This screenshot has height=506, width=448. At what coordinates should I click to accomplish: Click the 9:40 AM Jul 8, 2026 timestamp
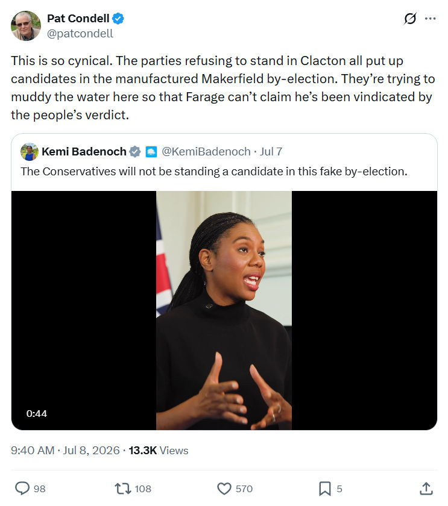point(65,450)
